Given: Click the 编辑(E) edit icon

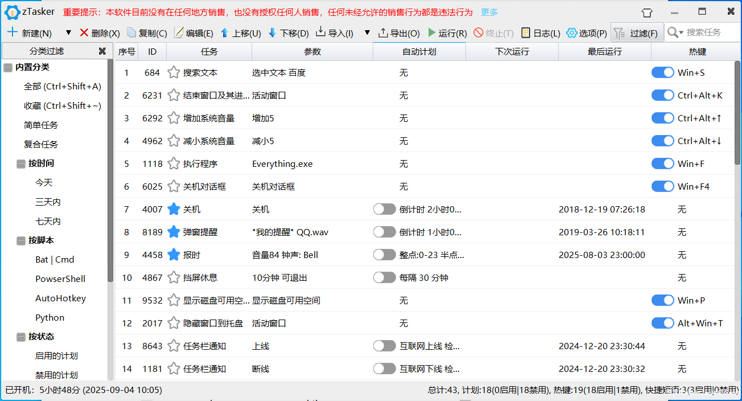Looking at the screenshot, I should (x=179, y=32).
